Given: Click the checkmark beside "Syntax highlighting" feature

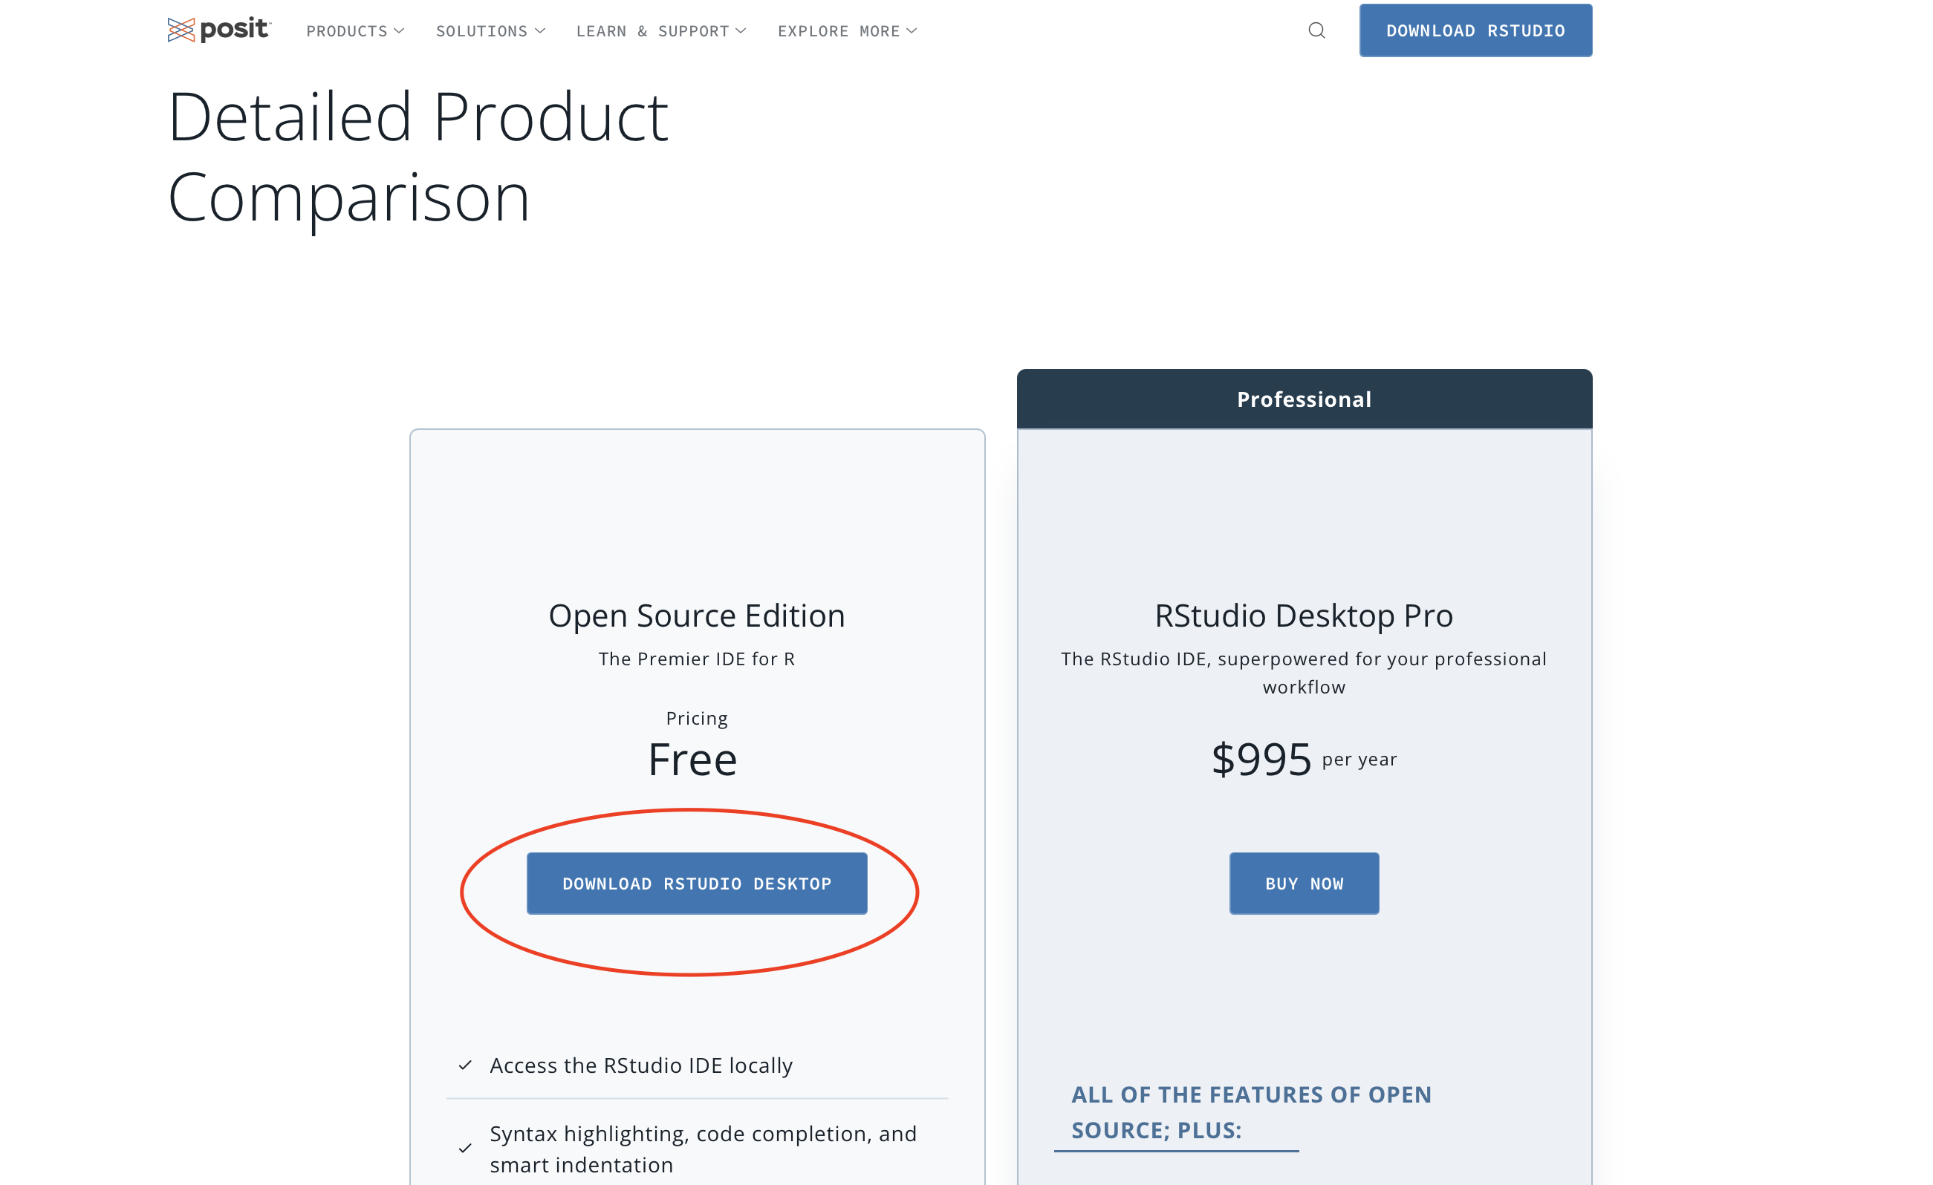Looking at the screenshot, I should (467, 1148).
